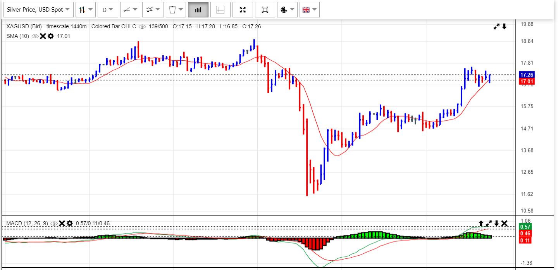
Task: Click the four-arrows fit chart icon
Action: pyautogui.click(x=243, y=10)
